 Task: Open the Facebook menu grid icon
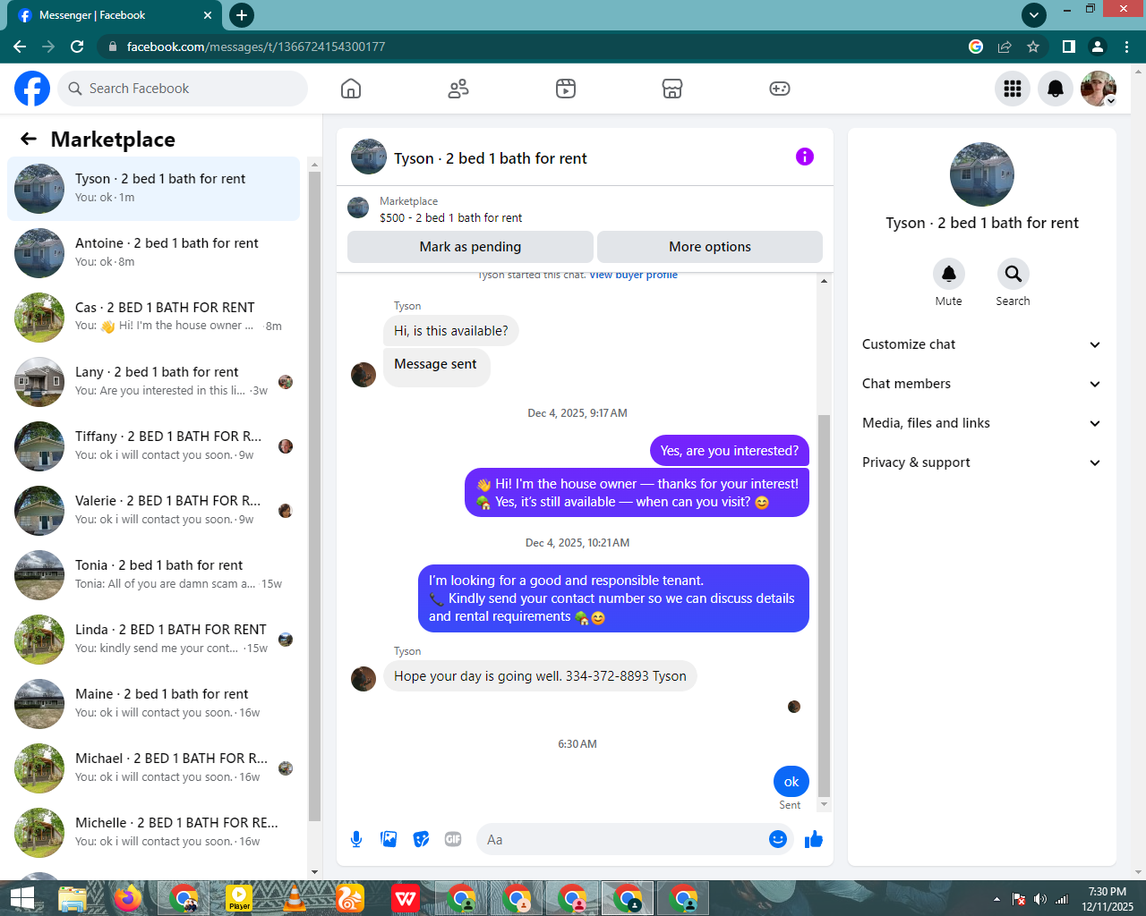click(x=1013, y=89)
